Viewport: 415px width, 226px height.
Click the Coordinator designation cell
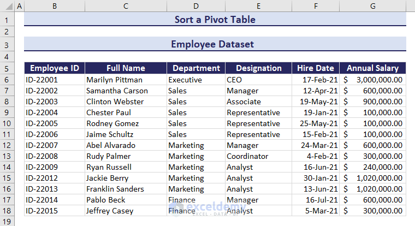258,156
